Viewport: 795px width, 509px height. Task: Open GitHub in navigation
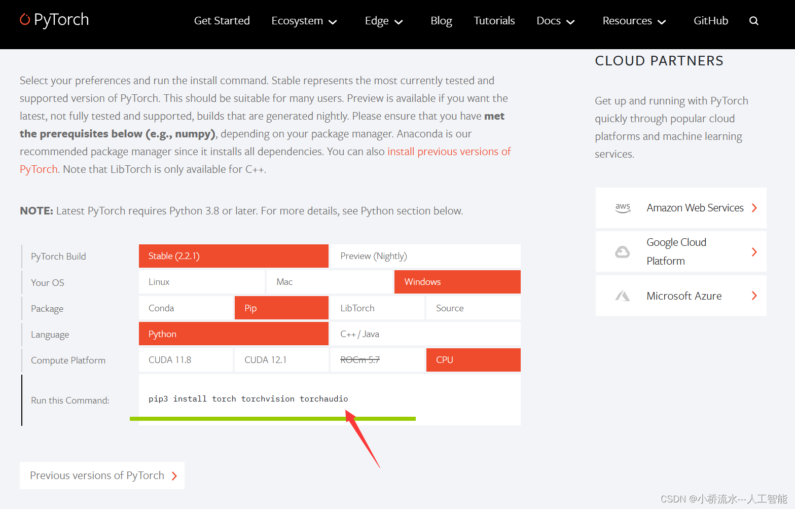pyautogui.click(x=711, y=21)
